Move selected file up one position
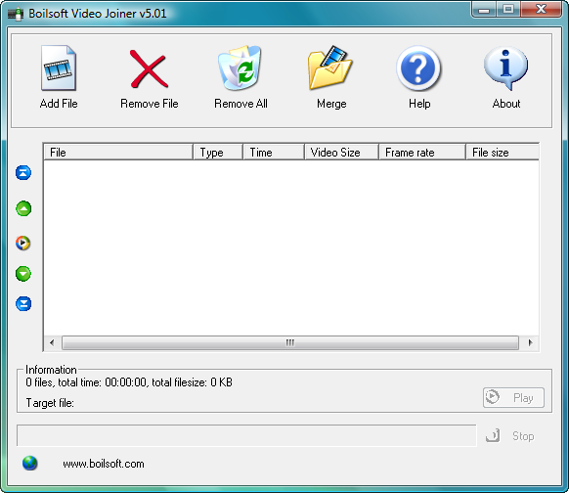 pyautogui.click(x=23, y=208)
